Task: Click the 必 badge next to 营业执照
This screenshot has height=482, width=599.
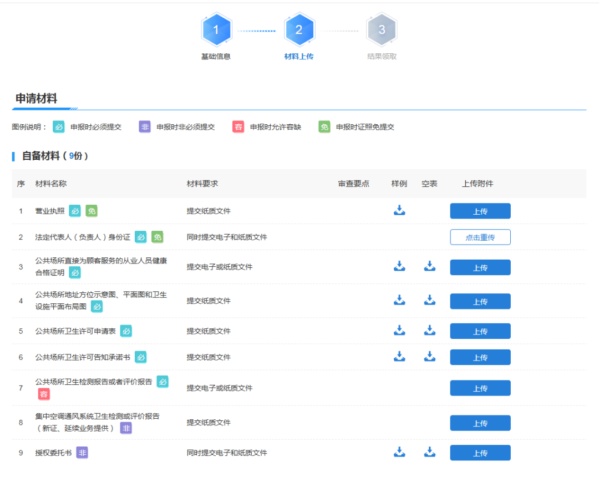Action: coord(75,211)
